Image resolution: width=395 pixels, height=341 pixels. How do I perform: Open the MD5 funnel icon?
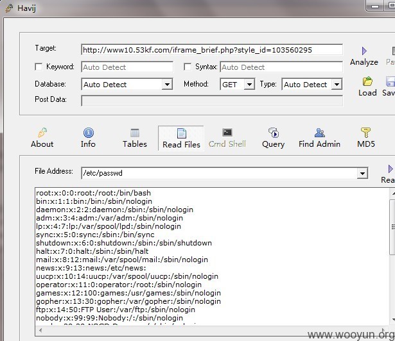366,133
